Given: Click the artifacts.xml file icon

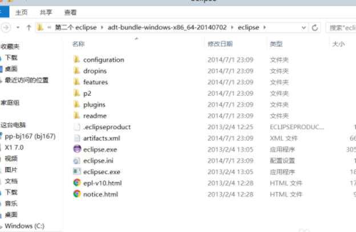Looking at the screenshot, I should (x=77, y=138).
